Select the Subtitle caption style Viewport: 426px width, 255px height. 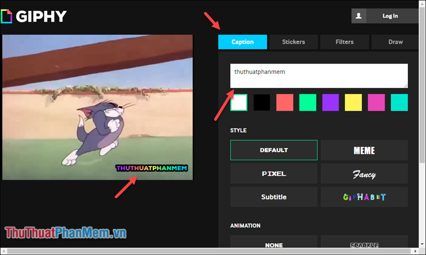click(x=274, y=197)
